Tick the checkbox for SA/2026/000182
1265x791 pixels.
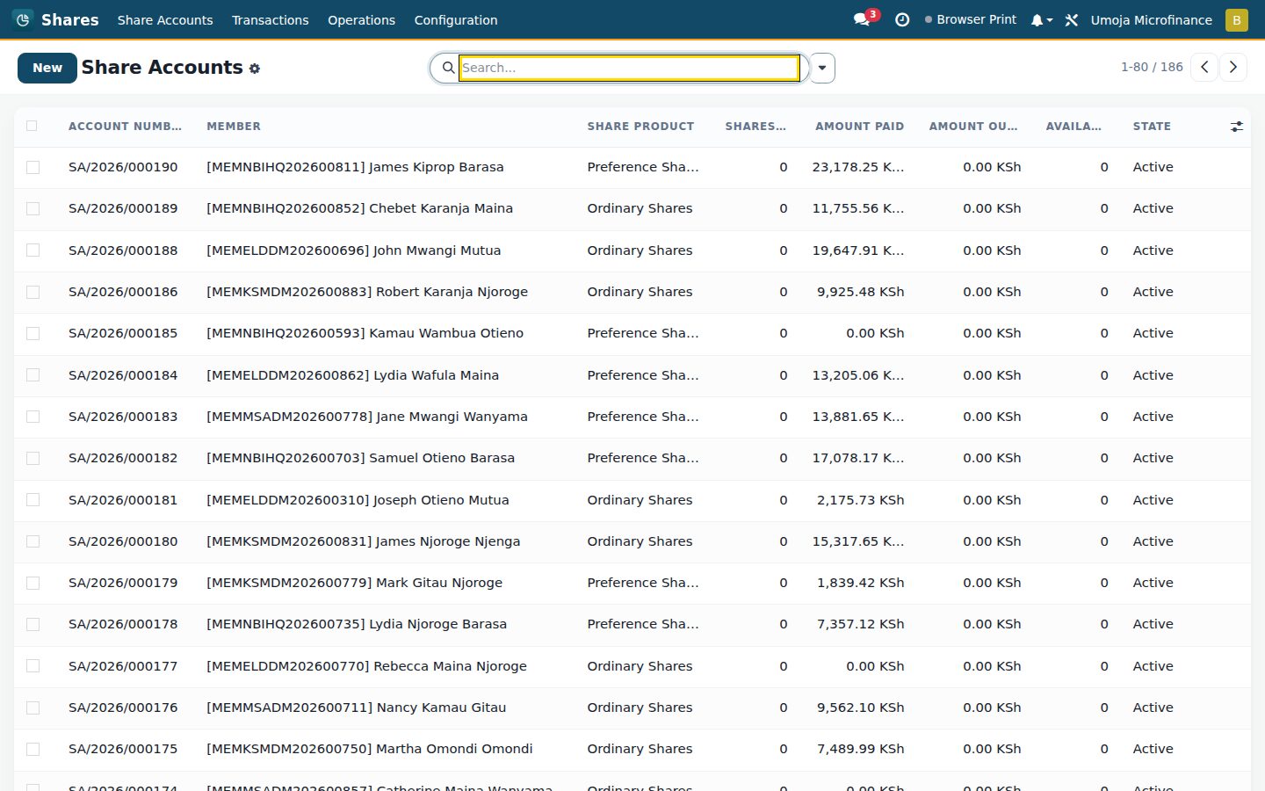(x=33, y=458)
